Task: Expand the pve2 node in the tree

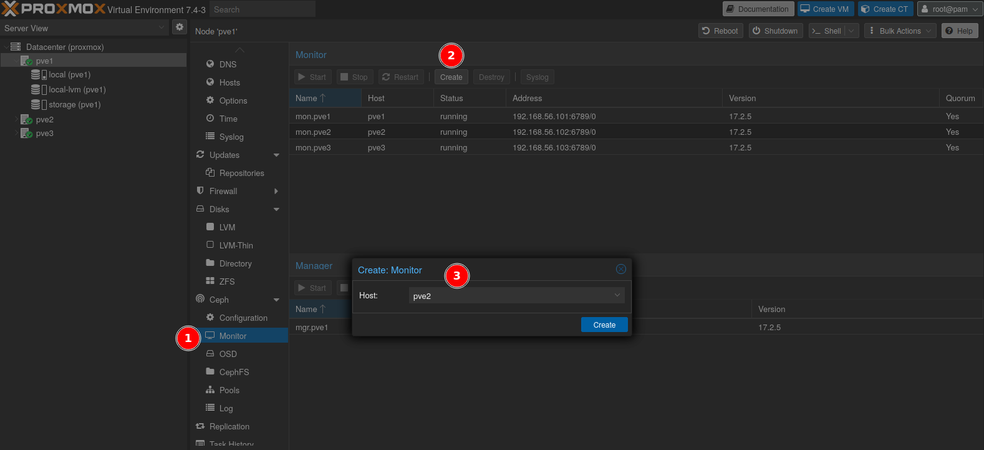Action: (x=16, y=119)
